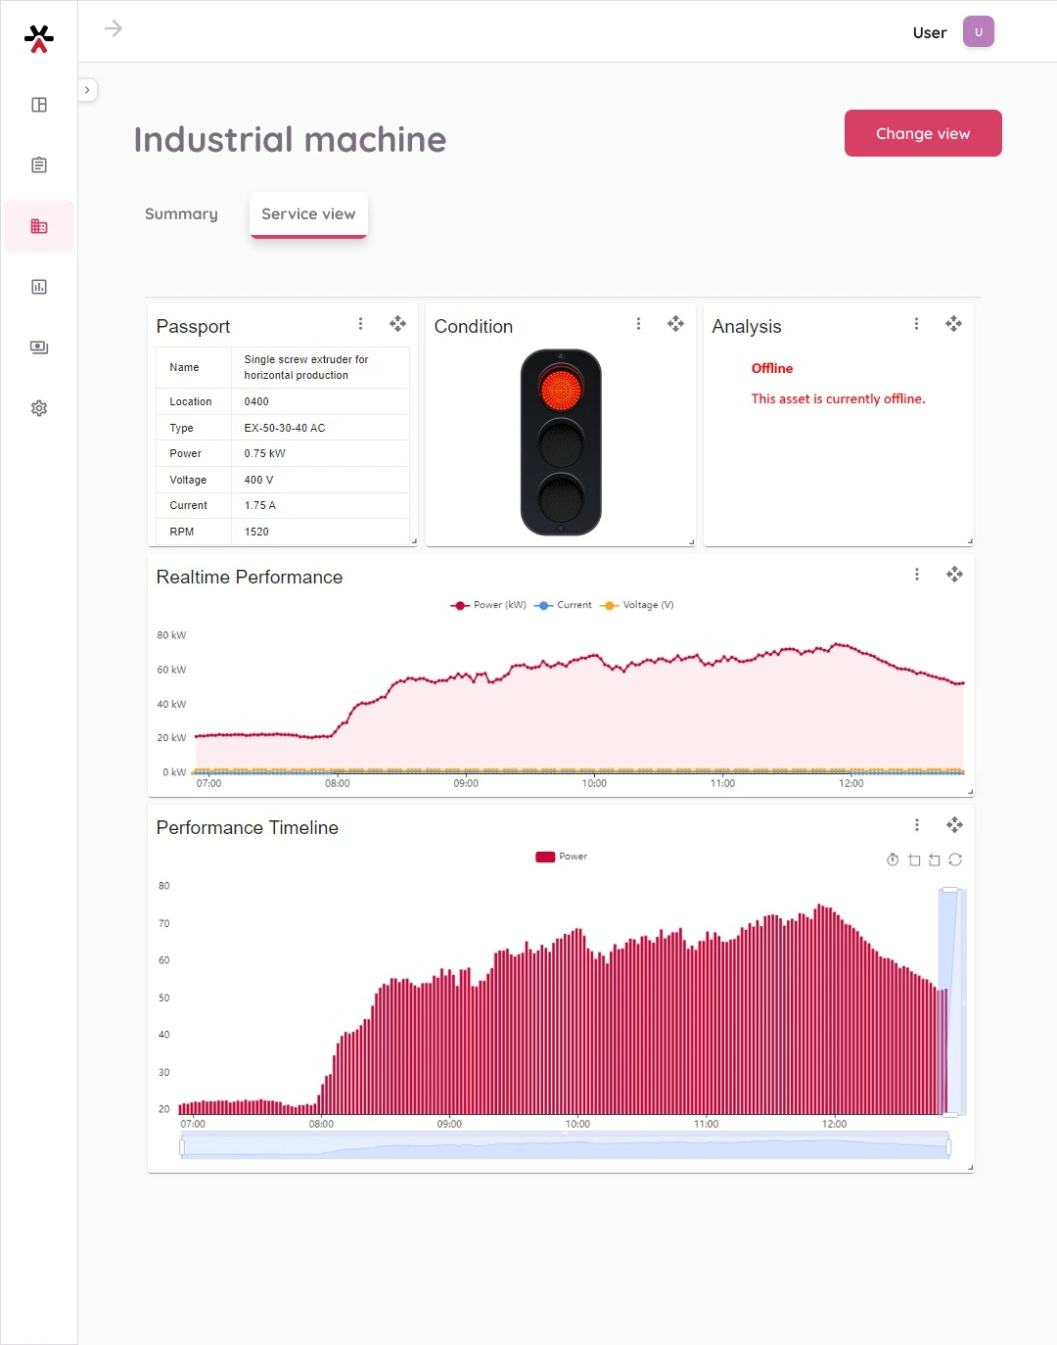Click the '1520' RPM value

[256, 532]
